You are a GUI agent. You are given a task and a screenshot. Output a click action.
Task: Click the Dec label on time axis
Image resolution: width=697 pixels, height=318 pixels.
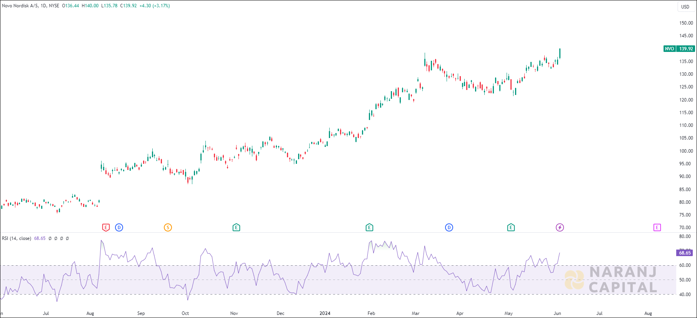click(280, 313)
